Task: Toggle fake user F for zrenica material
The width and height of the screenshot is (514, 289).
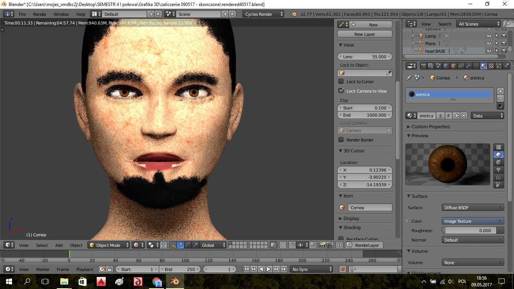Action: tap(449, 116)
